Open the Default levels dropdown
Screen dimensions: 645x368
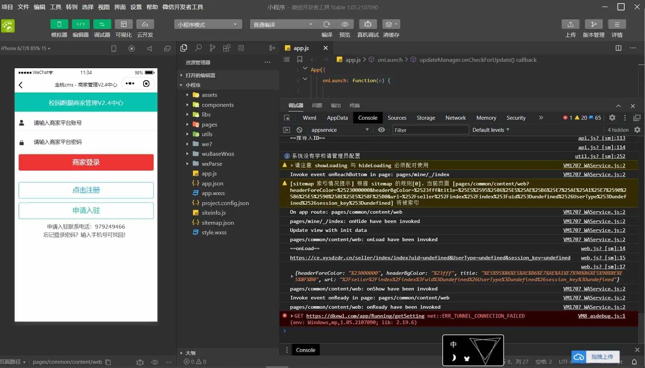[x=490, y=130]
